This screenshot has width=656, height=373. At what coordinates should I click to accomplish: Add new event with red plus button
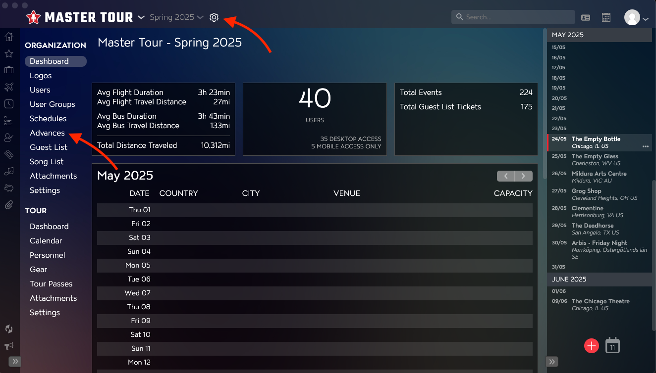click(592, 346)
